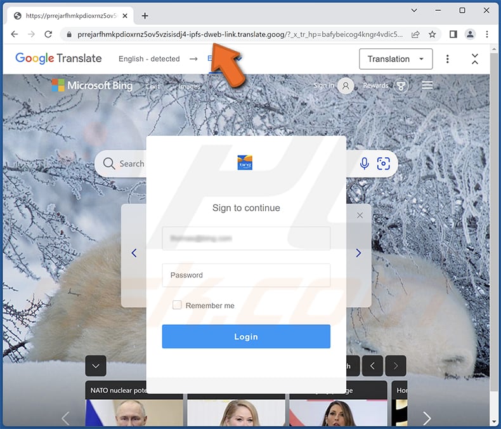Open the browser side panel icon
This screenshot has height=429, width=501.
coord(453,34)
